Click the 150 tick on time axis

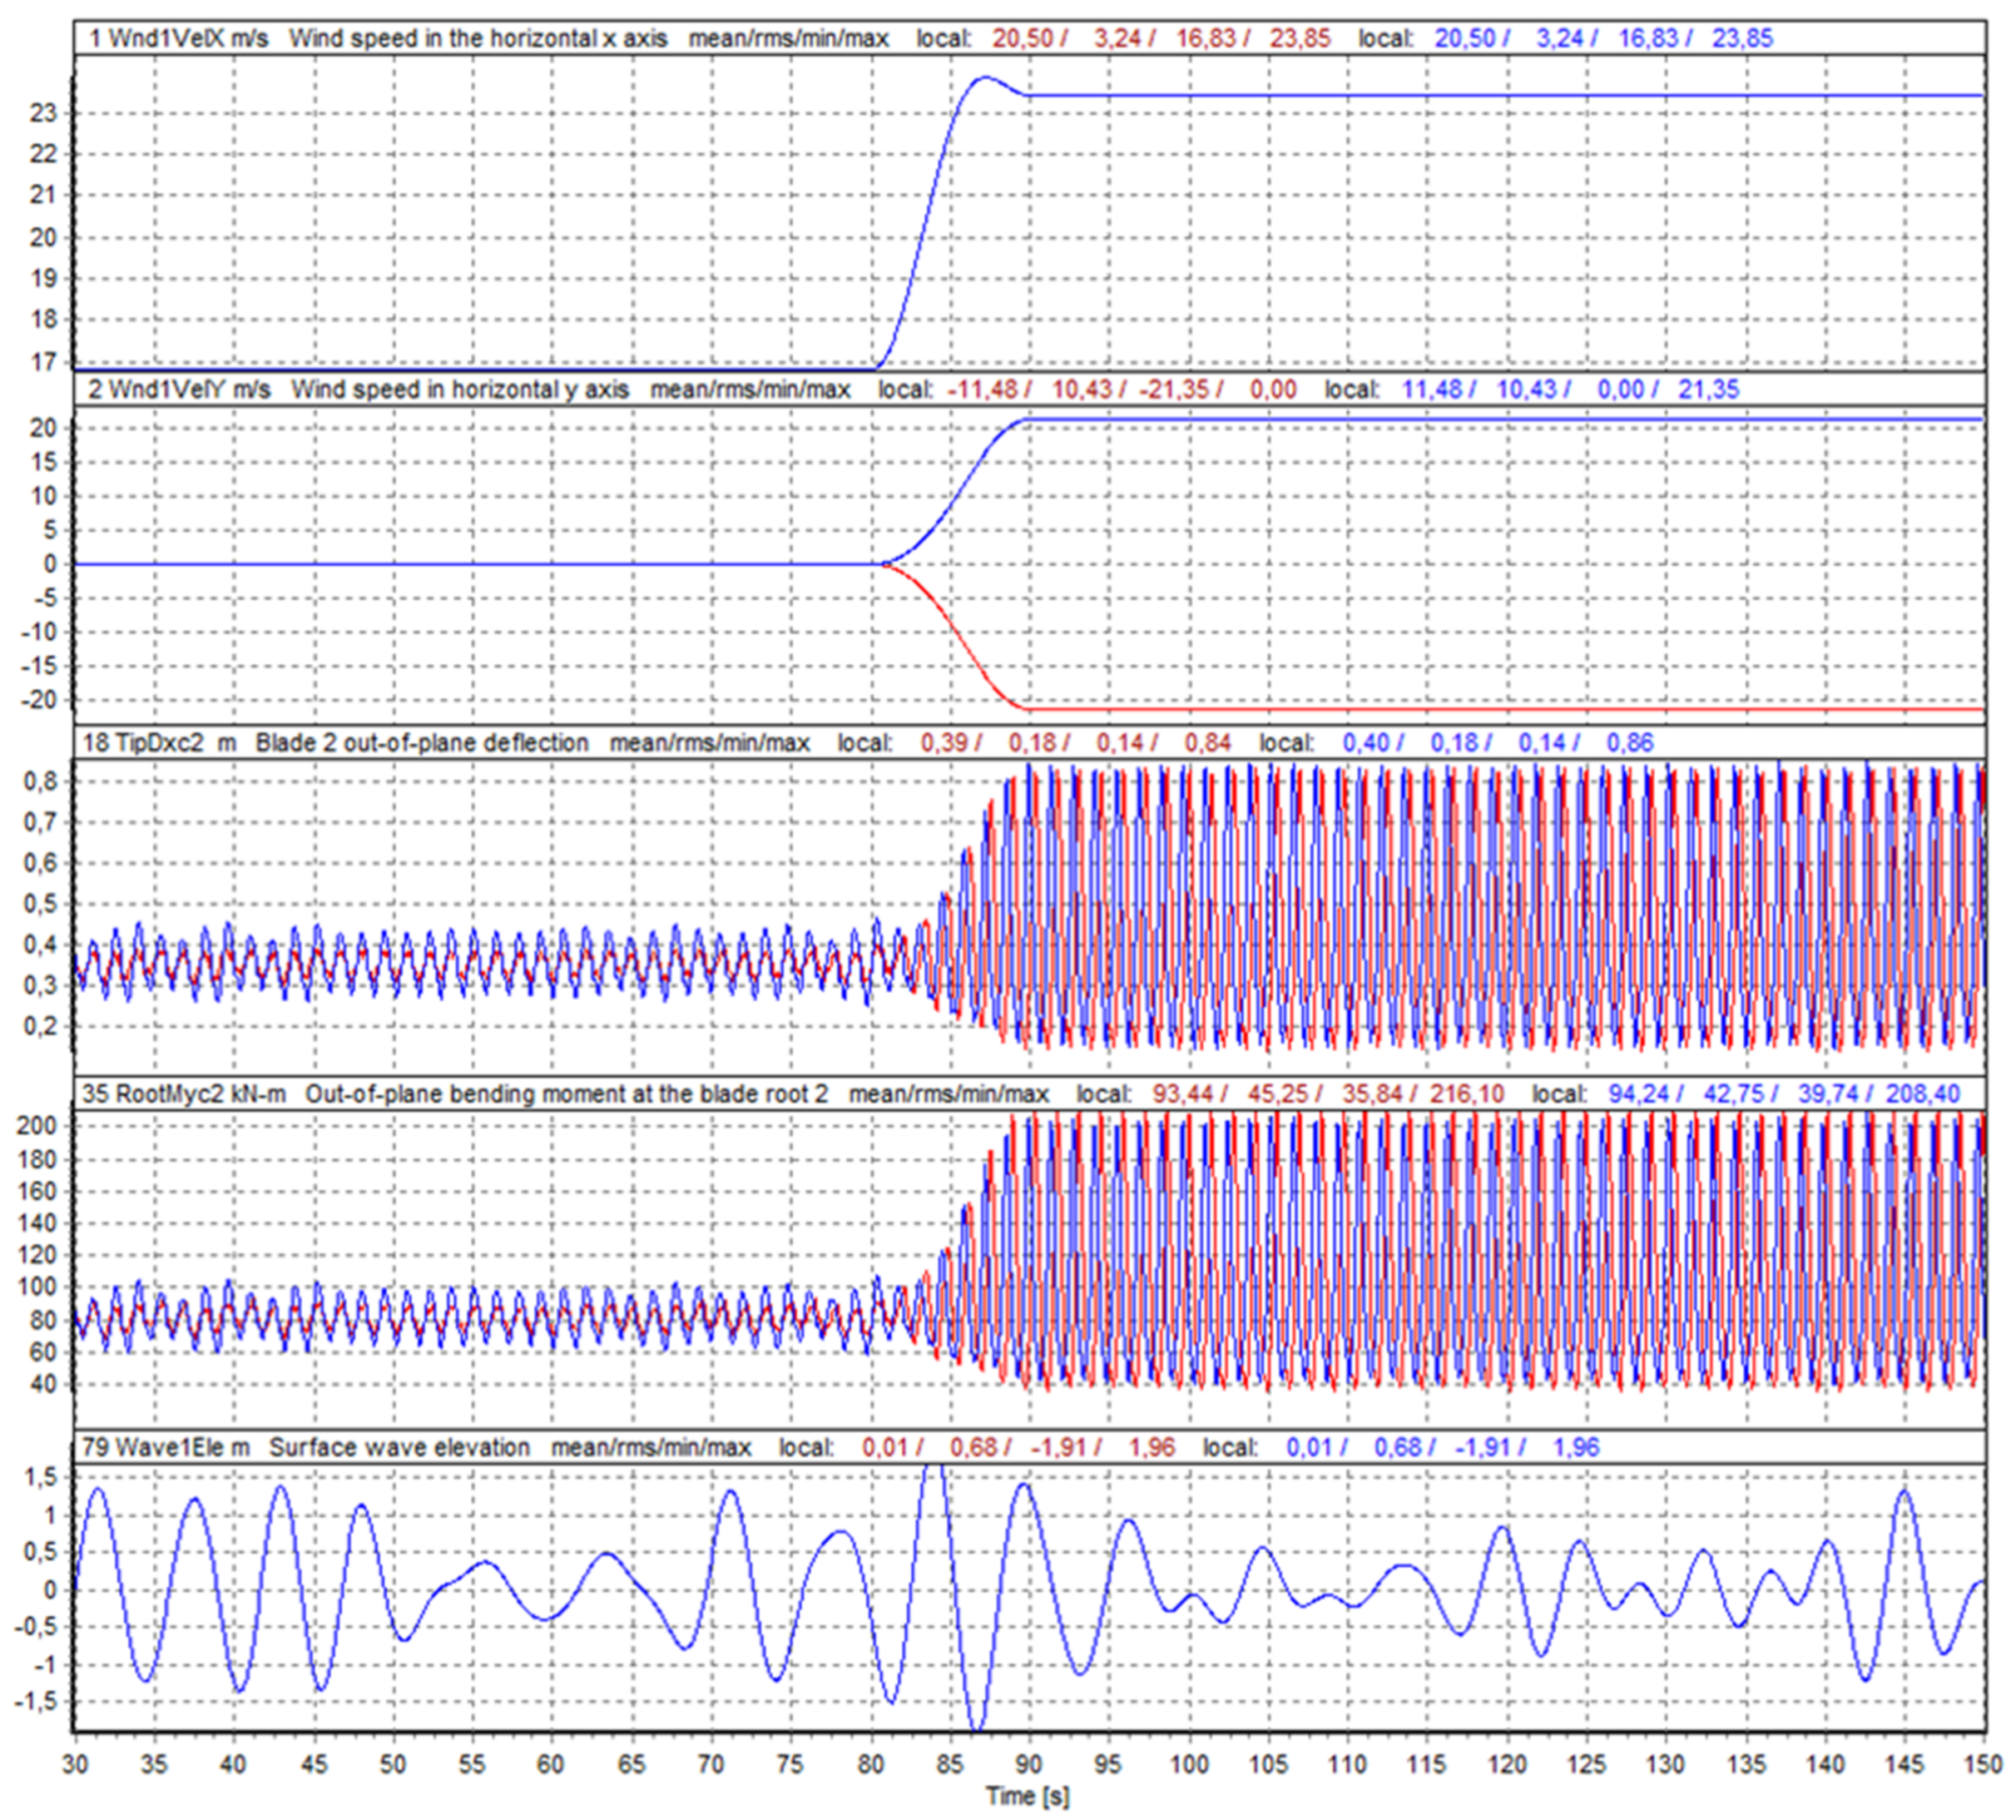(x=1984, y=1764)
